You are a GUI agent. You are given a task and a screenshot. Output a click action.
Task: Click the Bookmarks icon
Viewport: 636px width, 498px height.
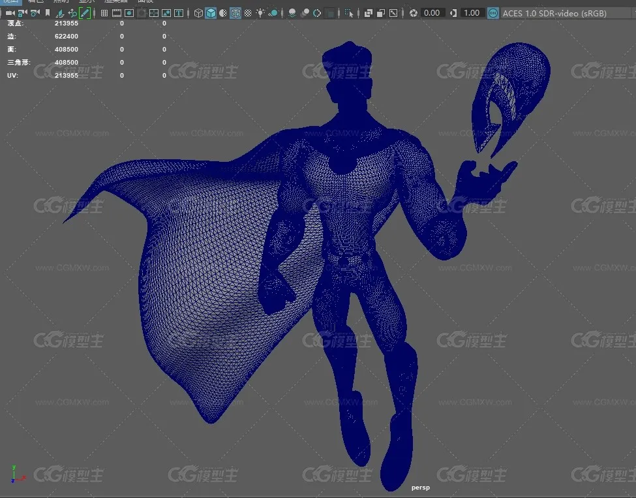pyautogui.click(x=48, y=13)
